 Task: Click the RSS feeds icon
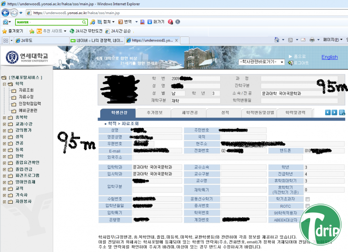tap(290, 40)
